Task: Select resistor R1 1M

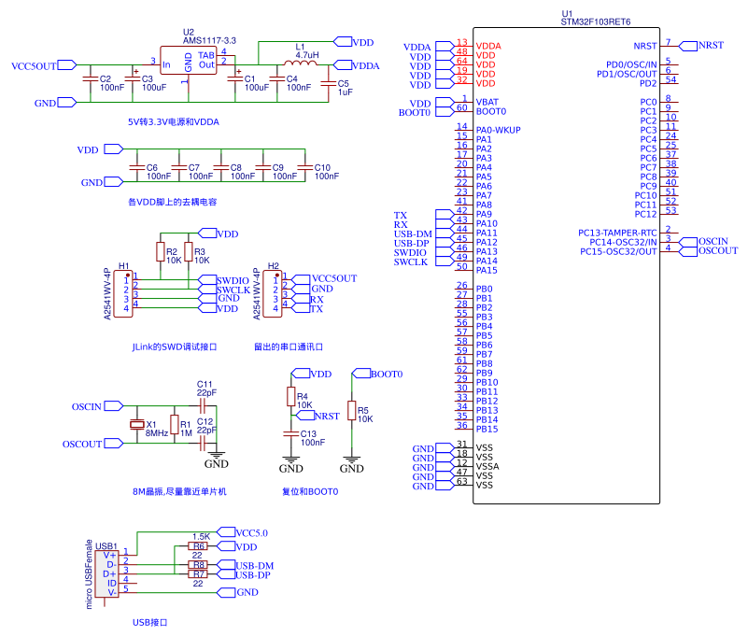Action: click(175, 425)
